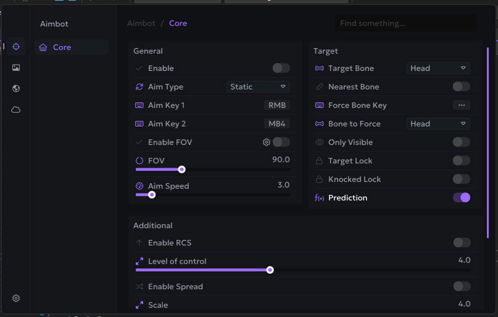This screenshot has width=498, height=317.
Task: Click the RMB Aim Key 1 binding
Action: 277,105
